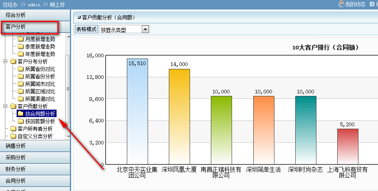Select 所属城市对比 in the tree
Viewport: 378px width, 191px height.
pos(40,84)
